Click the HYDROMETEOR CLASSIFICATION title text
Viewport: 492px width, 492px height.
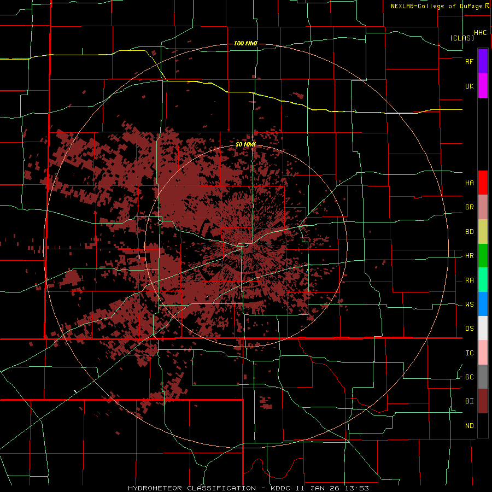192,488
